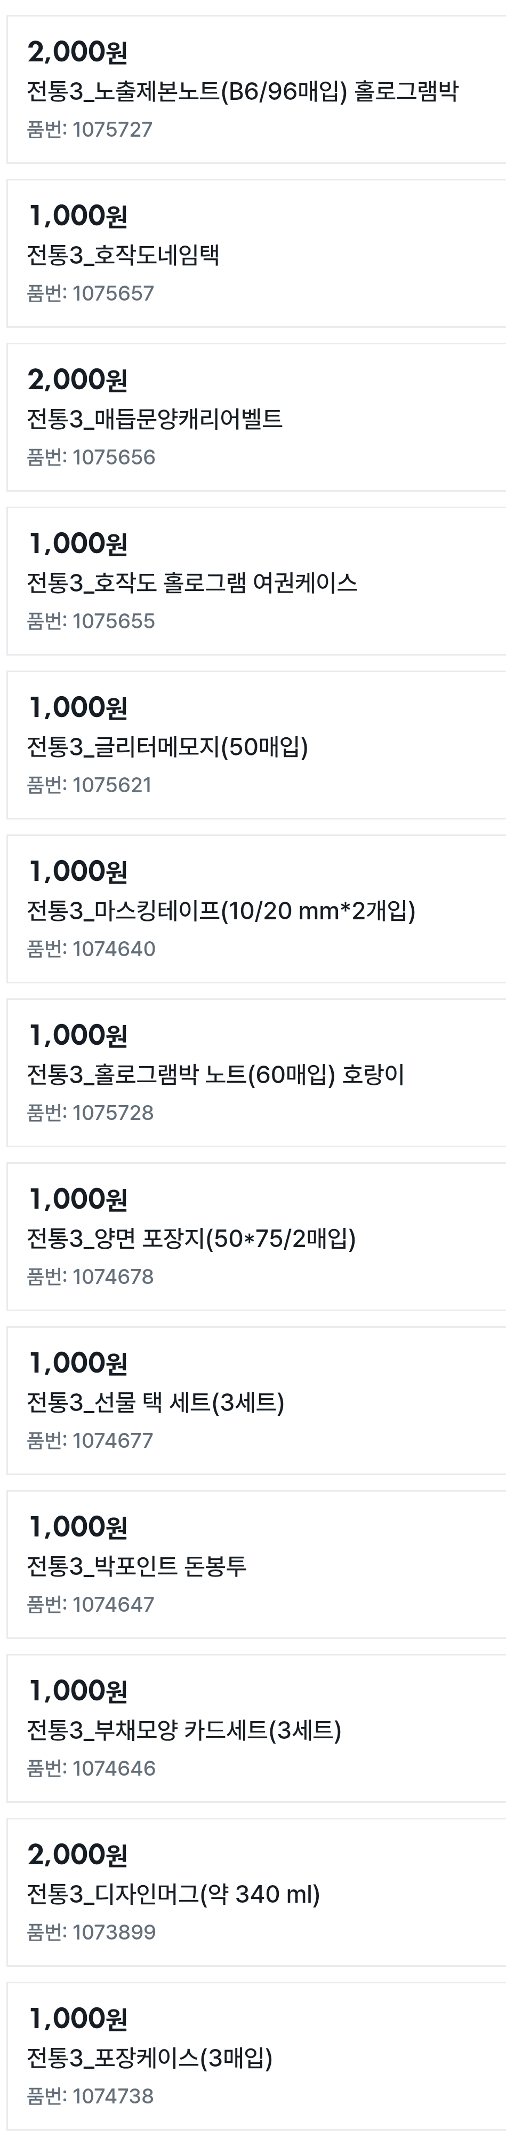Open 전통3_노출제본노트 홀로그램박 product card
Screen dimensions: 506x2144
coord(242,91)
